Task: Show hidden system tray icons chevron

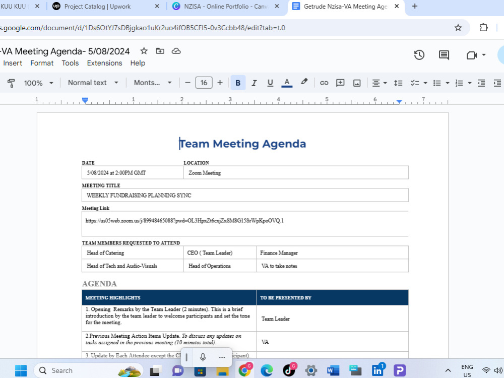Action: point(448,370)
